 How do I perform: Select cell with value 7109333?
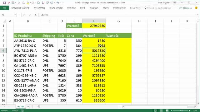(94, 66)
